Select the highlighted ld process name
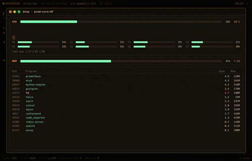This screenshot has width=252, height=161. [x=27, y=93]
